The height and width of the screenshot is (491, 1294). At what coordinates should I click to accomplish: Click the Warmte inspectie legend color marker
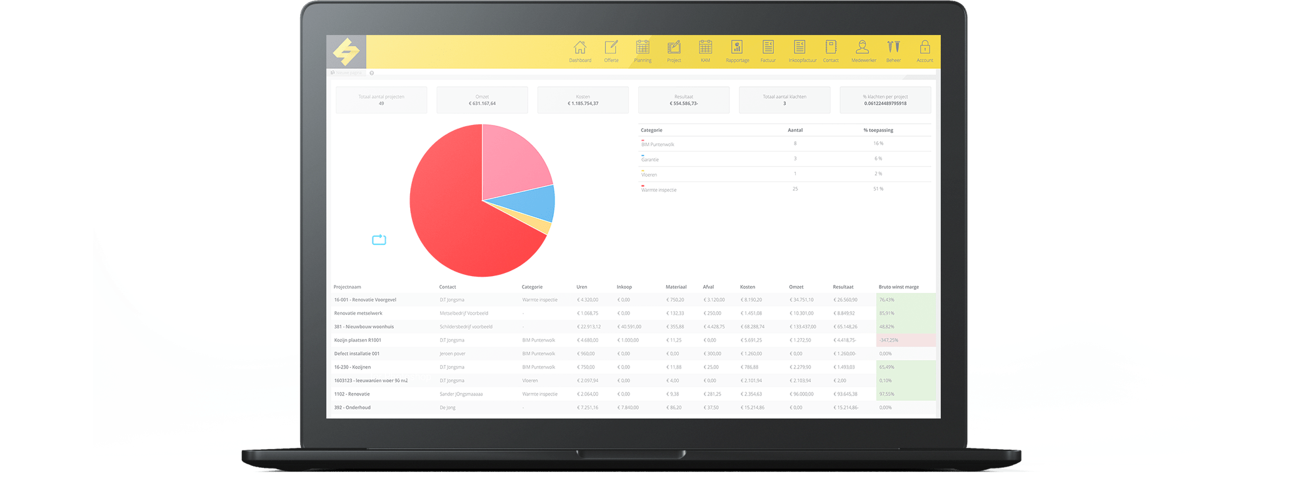point(643,186)
